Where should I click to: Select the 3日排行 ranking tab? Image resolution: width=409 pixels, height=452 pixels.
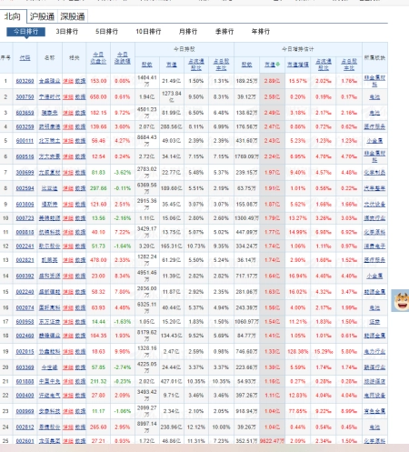[x=67, y=32]
